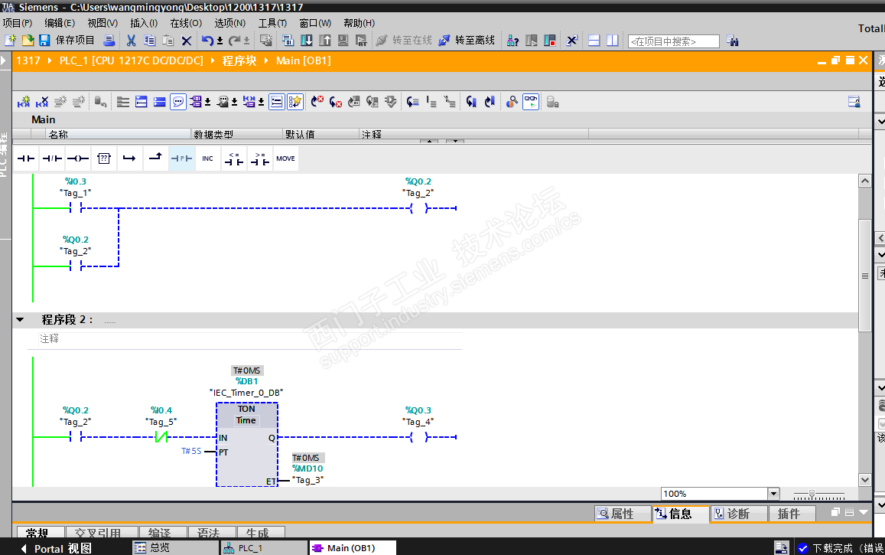885x555 pixels.
Task: Open the undo history dropdown arrow
Action: (220, 41)
